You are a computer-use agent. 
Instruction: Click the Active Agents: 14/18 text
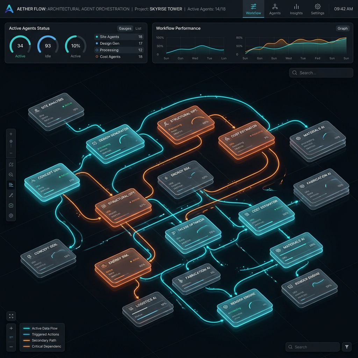tap(206, 9)
